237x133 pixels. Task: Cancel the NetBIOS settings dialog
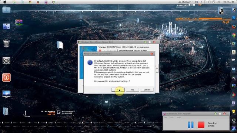(147, 90)
